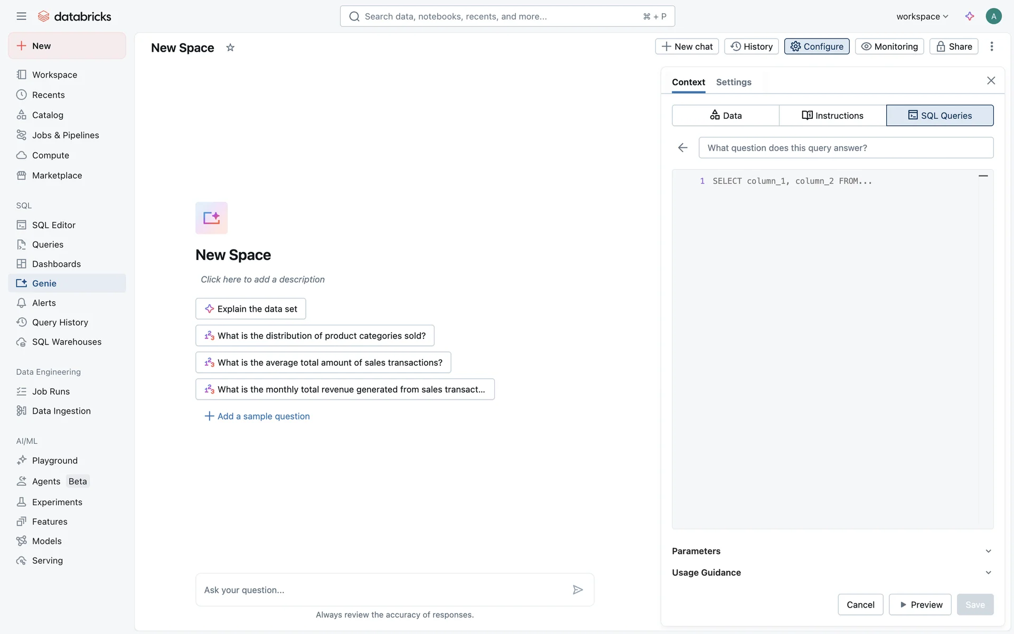The height and width of the screenshot is (634, 1014).
Task: Click the Preview button
Action: point(920,604)
